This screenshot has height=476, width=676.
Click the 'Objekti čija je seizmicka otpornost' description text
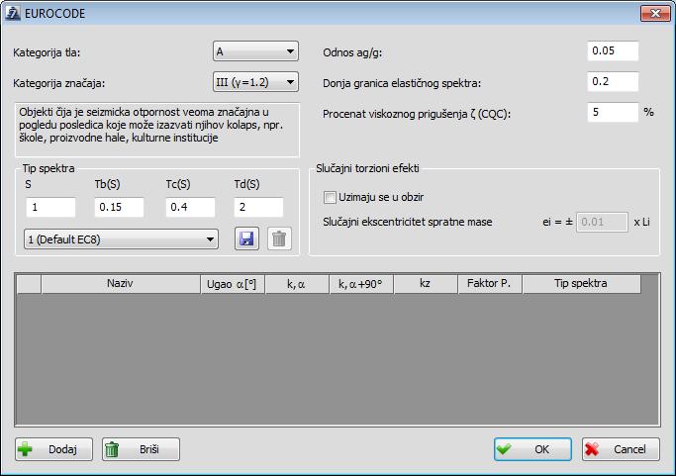point(151,125)
